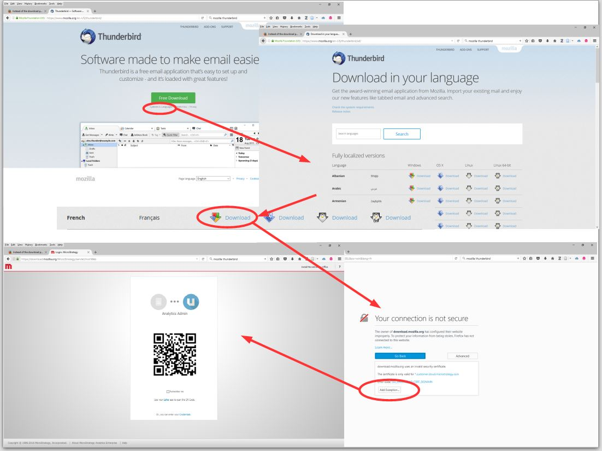Viewport: 602px width, 451px height.
Task: Toggle Remember me checkbox on MicroStrategy login
Action: pyautogui.click(x=168, y=391)
